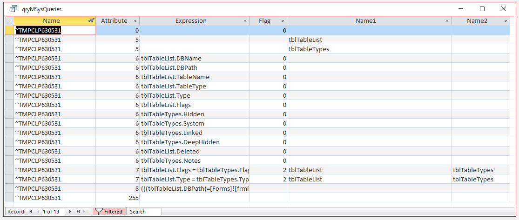Screen dimensions: 519x220
Task: Expand the Expression column dropdown arrow
Action: point(245,21)
